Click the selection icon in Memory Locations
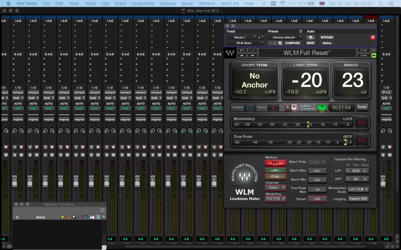This screenshot has height=250, width=401. tap(68, 217)
